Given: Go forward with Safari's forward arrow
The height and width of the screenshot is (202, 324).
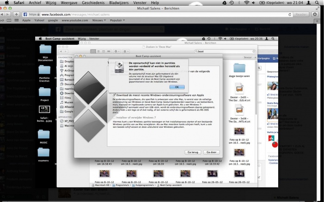Looking at the screenshot, I should (x=8, y=14).
